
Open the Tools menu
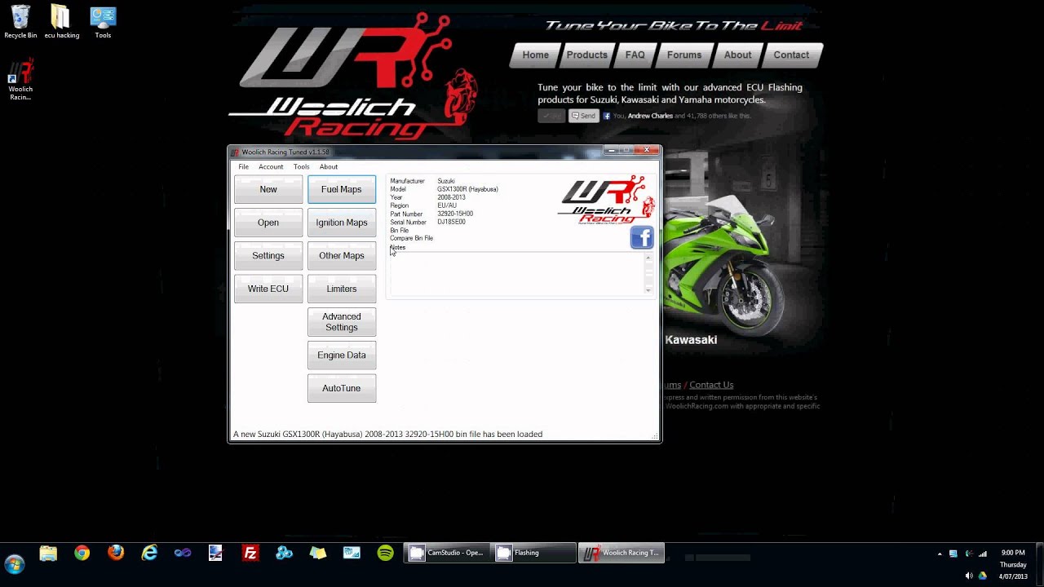coord(301,166)
